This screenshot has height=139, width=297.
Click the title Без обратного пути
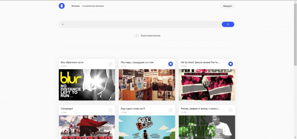pos(72,62)
